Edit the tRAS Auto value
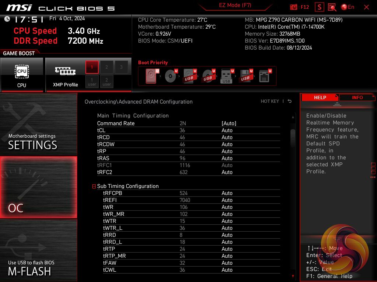 [x=227, y=158]
